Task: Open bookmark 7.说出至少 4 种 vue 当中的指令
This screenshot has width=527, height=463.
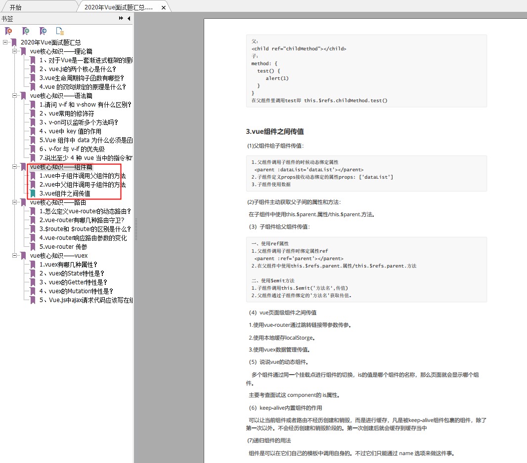Action: pos(86,158)
